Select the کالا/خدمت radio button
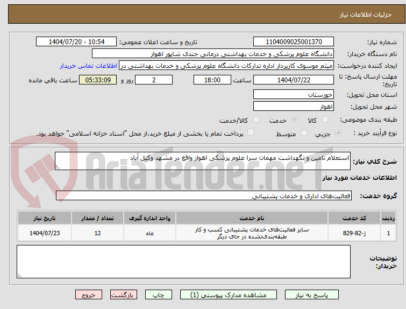406x309 pixels. click(x=256, y=120)
